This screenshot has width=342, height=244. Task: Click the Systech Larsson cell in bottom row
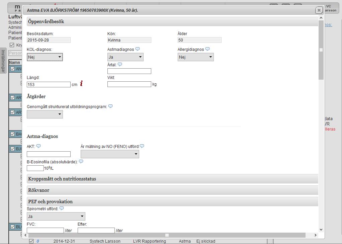105,241
